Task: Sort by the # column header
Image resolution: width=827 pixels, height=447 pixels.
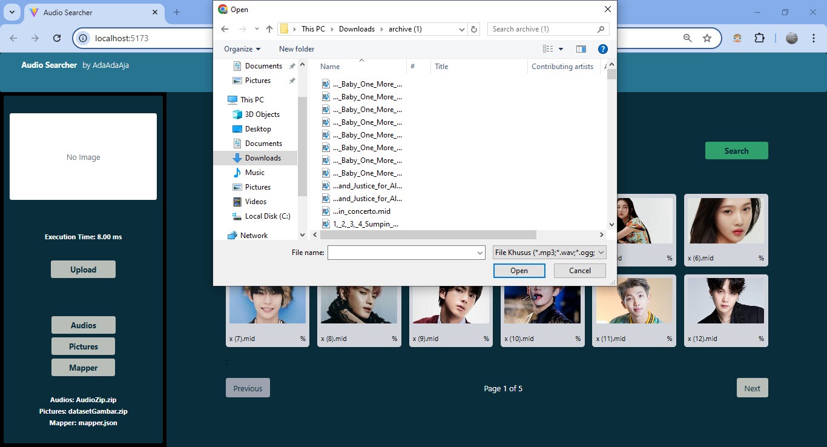Action: point(413,67)
